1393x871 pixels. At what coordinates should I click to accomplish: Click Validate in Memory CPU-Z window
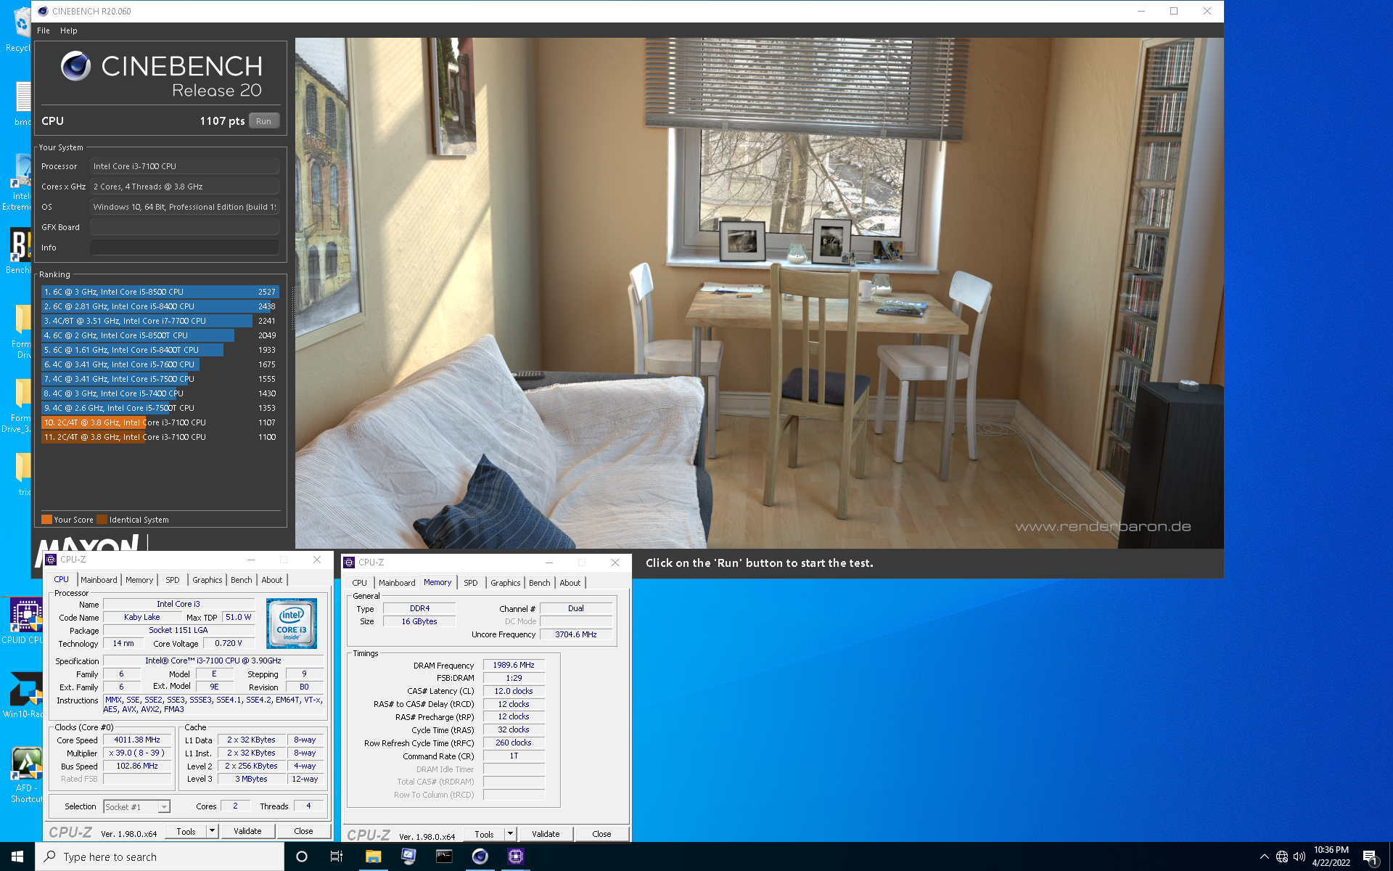click(x=546, y=834)
